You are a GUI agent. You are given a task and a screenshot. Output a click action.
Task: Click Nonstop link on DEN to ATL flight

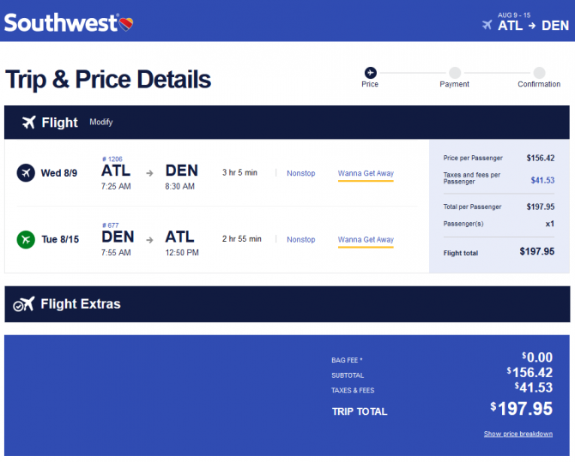(x=300, y=240)
